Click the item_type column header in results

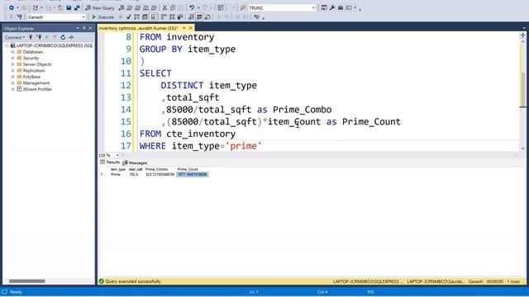118,169
